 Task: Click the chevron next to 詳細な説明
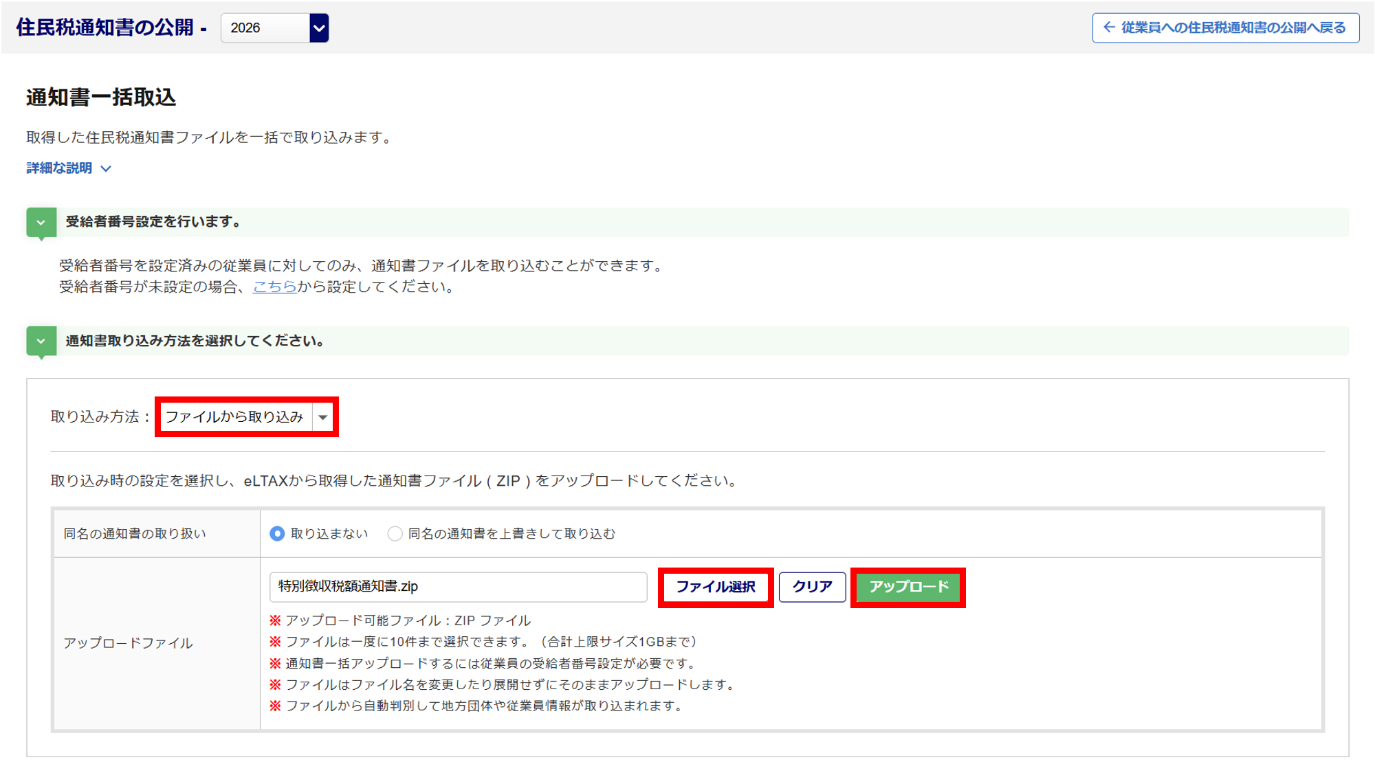106,168
